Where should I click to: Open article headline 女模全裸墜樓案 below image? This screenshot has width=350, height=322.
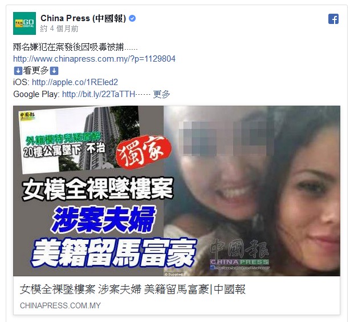(x=133, y=289)
